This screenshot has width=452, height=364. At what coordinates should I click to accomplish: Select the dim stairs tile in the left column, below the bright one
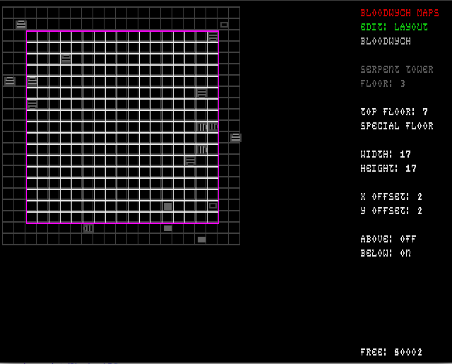click(32, 104)
